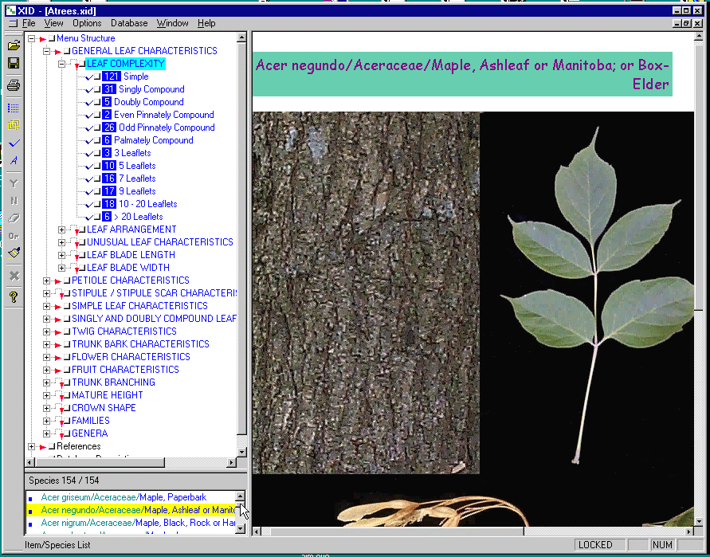The image size is (710, 557).
Task: Select Acer griseum Paperbark Maple species entry
Action: (124, 497)
